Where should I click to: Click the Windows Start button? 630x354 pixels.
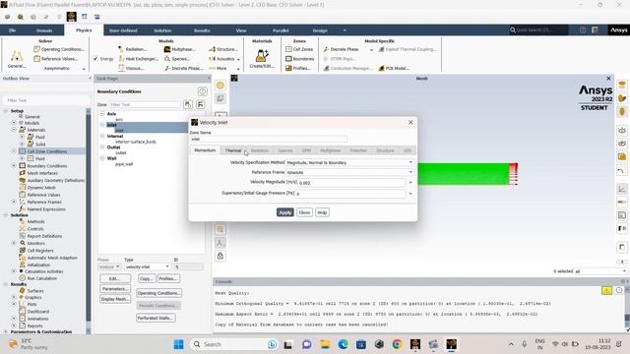179,344
